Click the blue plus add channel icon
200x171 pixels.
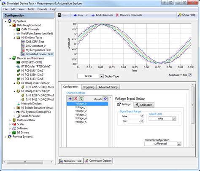70,99
